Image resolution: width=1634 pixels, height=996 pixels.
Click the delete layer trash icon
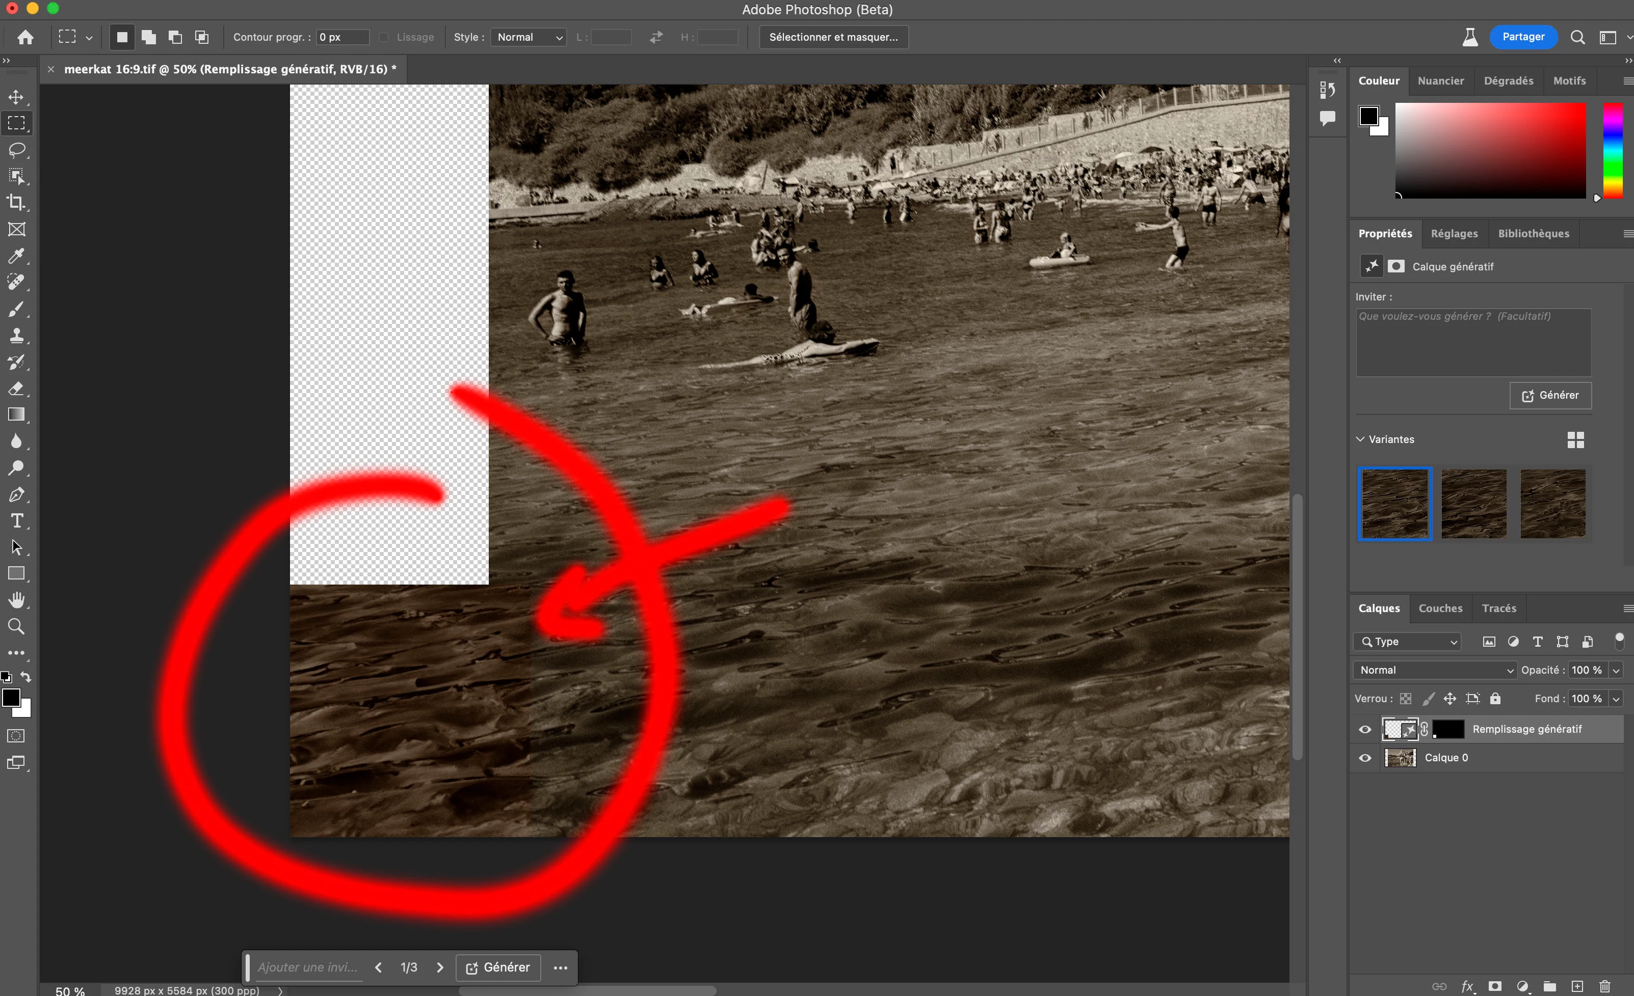pyautogui.click(x=1605, y=986)
